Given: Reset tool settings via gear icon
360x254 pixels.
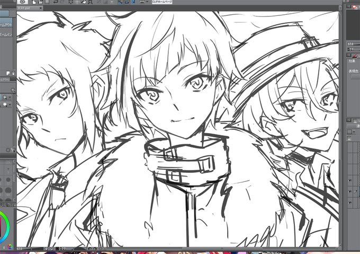Looking at the screenshot, I should [7, 150].
